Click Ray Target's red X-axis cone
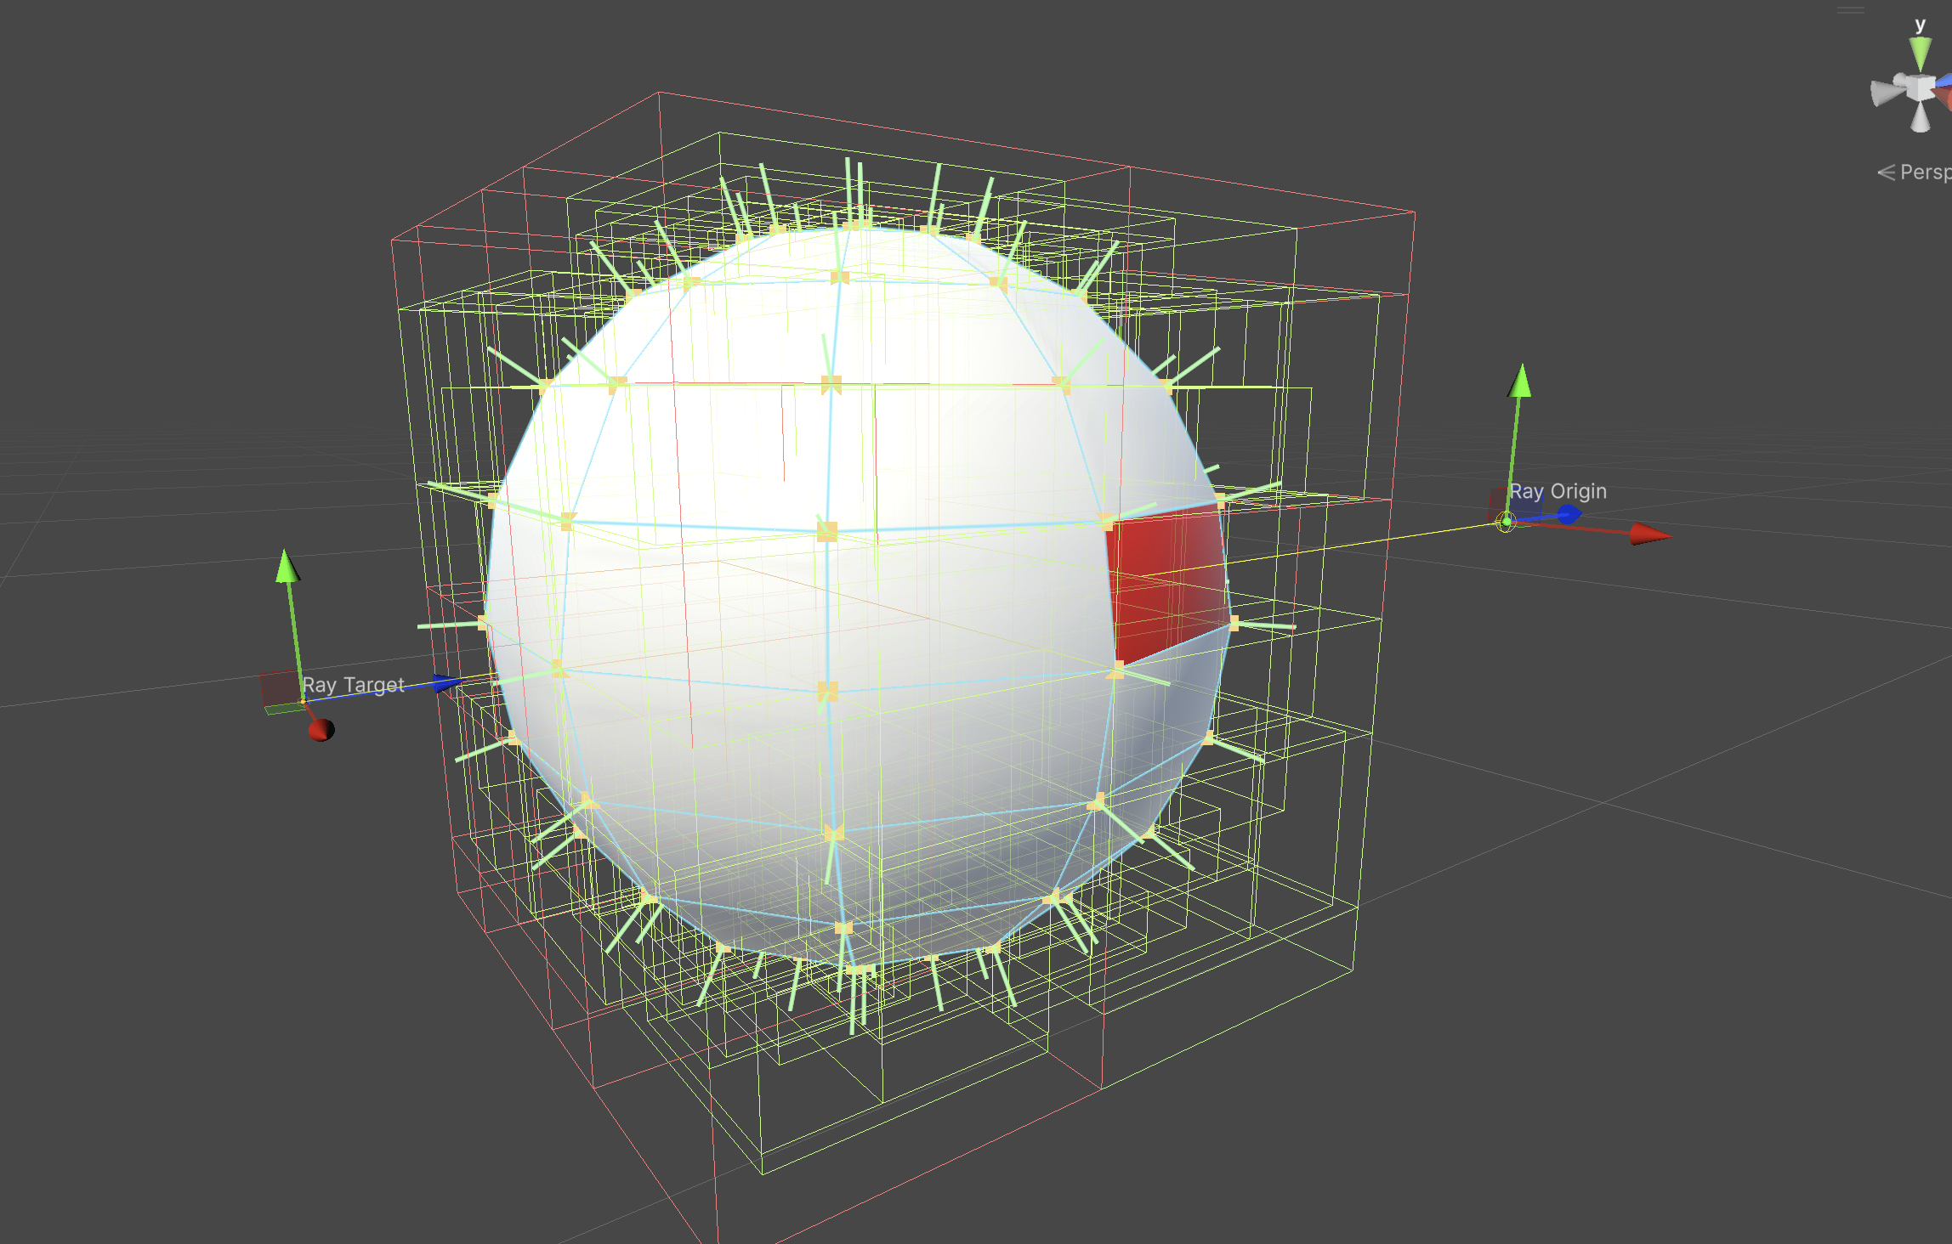The height and width of the screenshot is (1244, 1952). tap(321, 729)
